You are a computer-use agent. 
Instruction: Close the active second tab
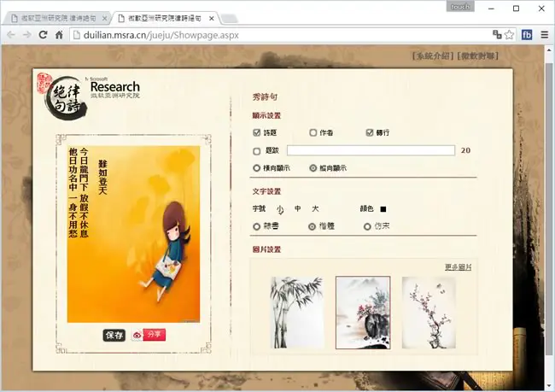[x=211, y=19]
